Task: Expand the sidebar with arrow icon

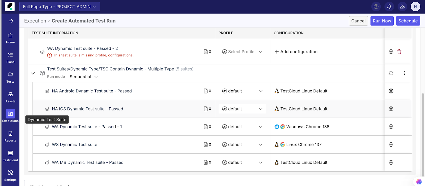Action: coord(11,21)
